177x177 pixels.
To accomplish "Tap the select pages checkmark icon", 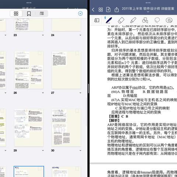I will pos(80,13).
